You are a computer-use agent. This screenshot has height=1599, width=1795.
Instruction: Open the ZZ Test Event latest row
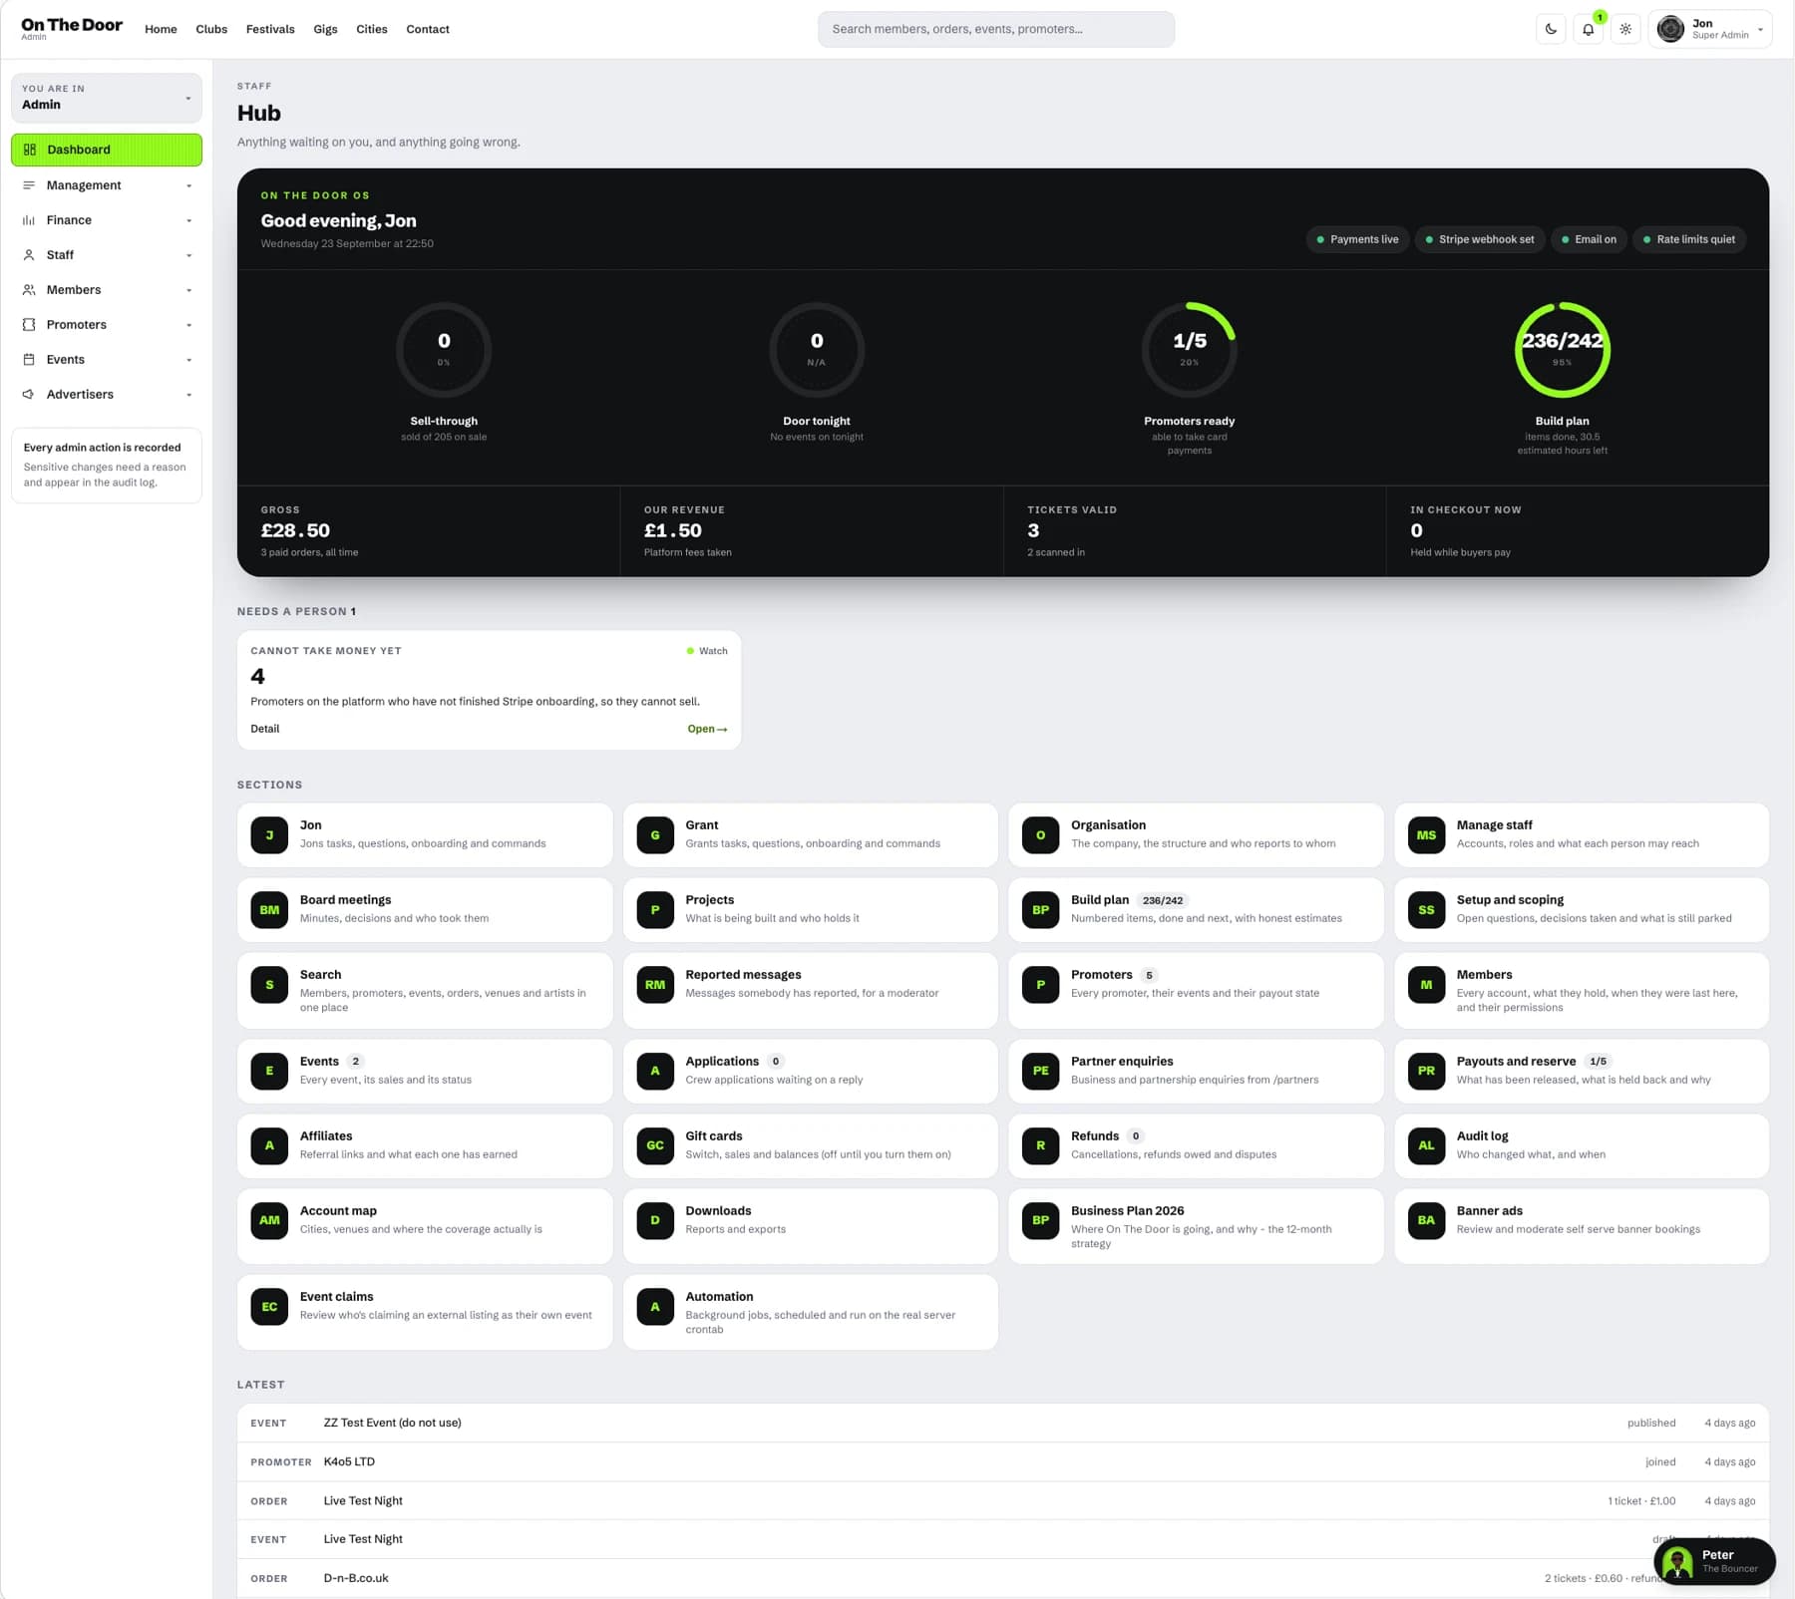coord(1003,1424)
